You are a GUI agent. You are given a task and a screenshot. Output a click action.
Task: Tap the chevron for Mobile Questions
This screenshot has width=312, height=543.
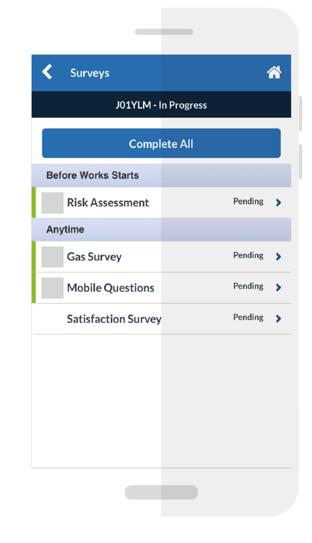(x=278, y=288)
